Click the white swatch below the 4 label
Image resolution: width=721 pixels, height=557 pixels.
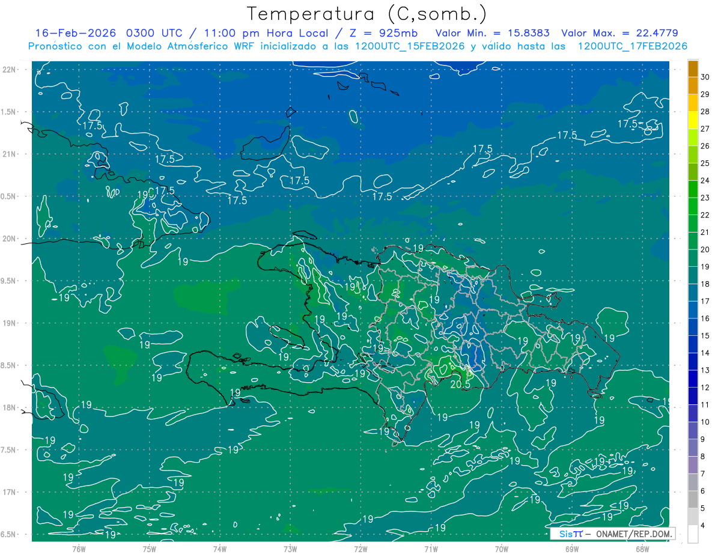(x=693, y=534)
